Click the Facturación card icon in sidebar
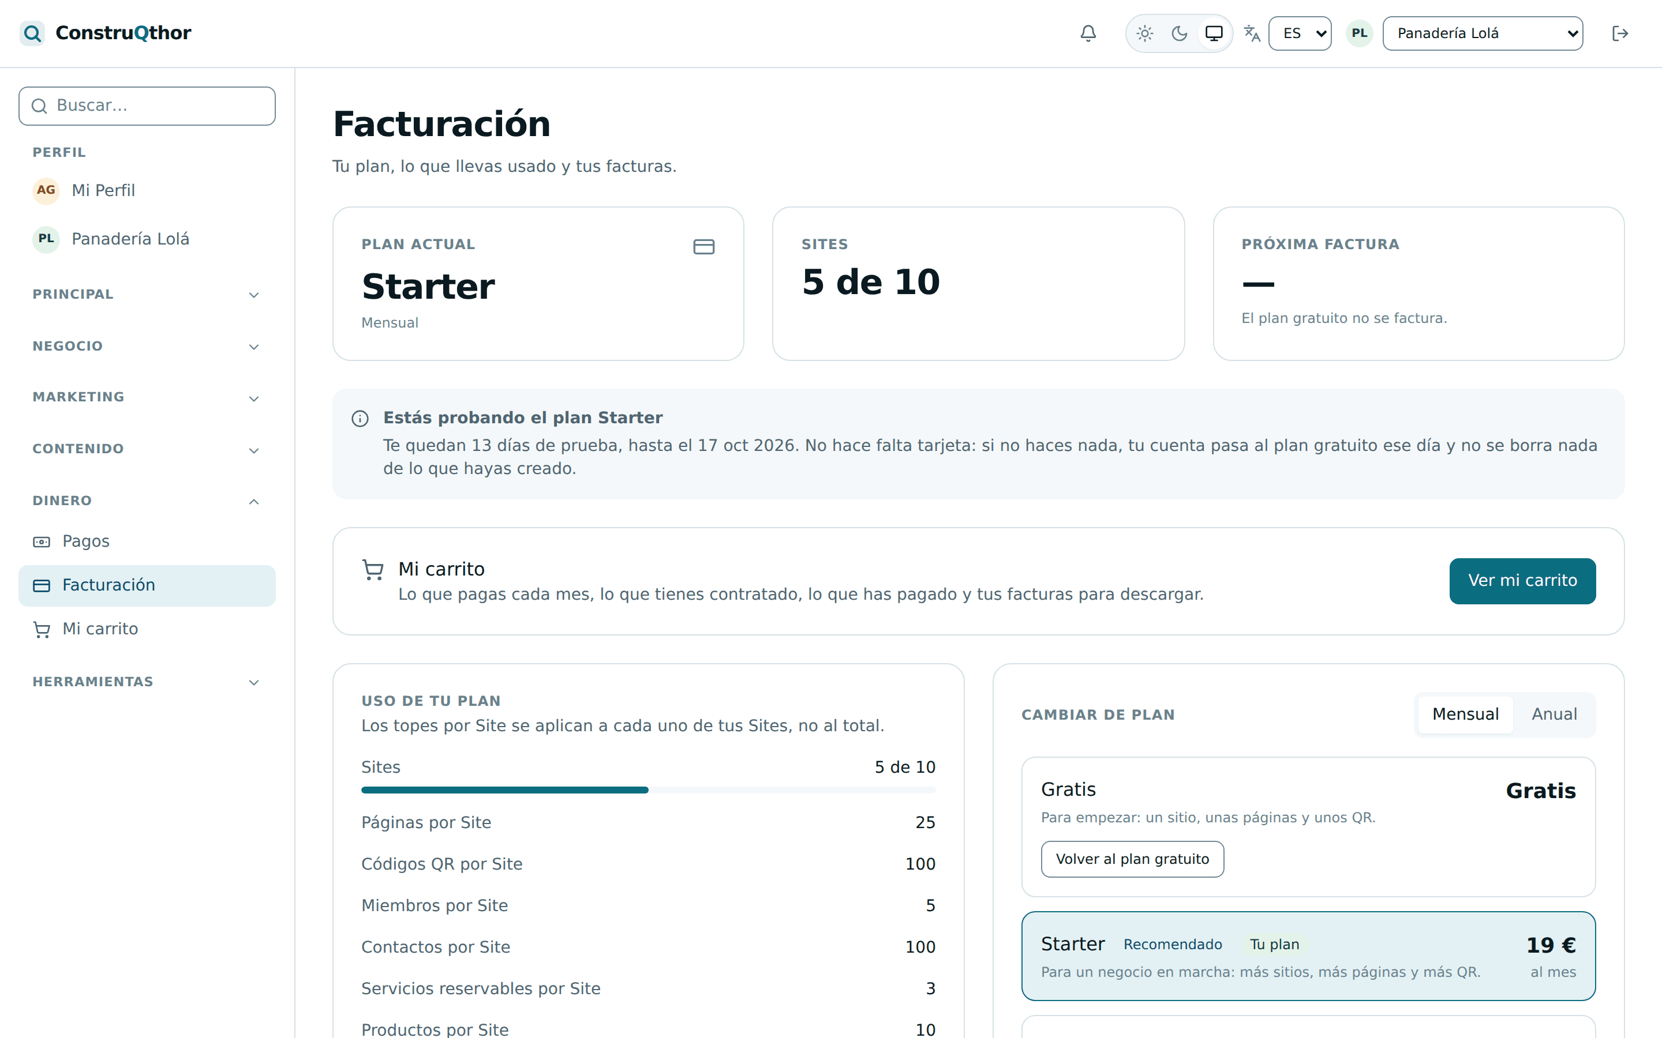 [x=41, y=585]
